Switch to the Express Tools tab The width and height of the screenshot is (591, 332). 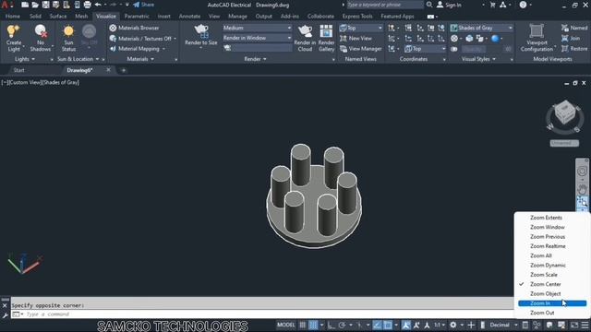357,17
